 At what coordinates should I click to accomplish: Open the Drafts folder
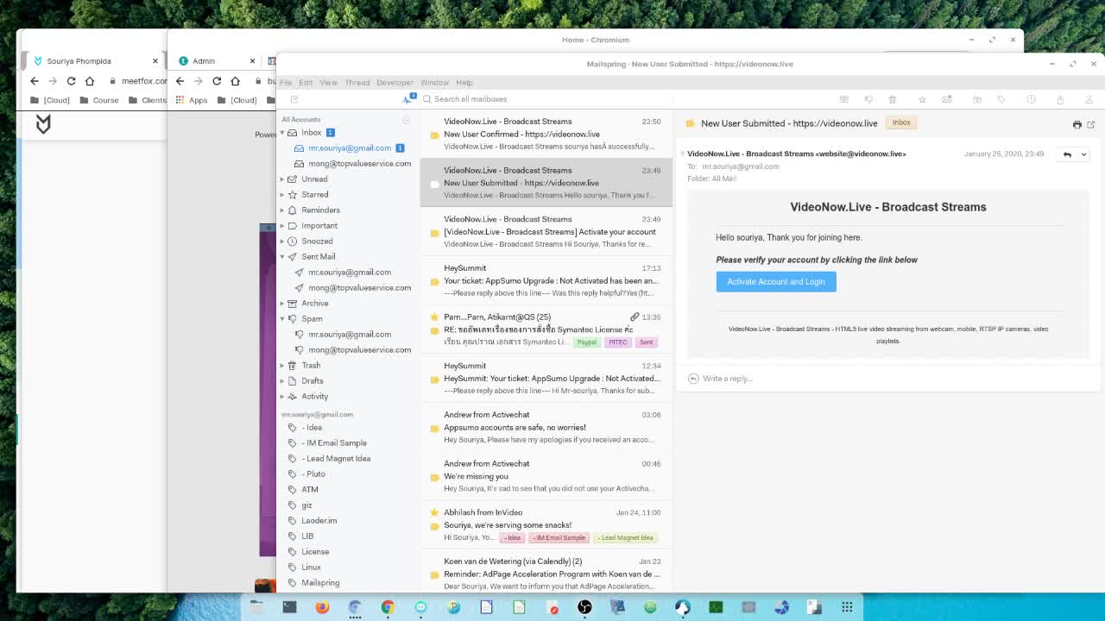pos(313,381)
